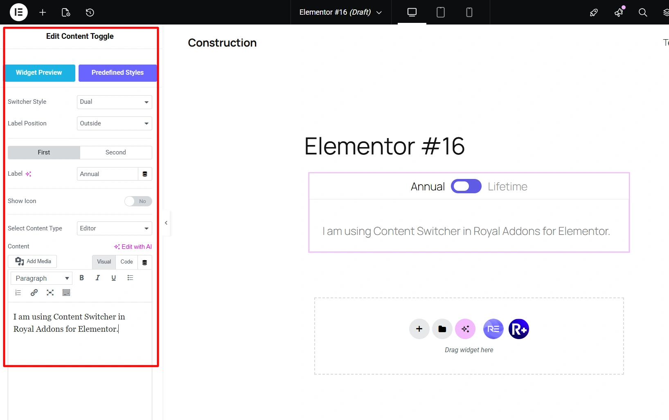The width and height of the screenshot is (669, 420).
Task: Click the Predefined Styles button
Action: point(118,73)
